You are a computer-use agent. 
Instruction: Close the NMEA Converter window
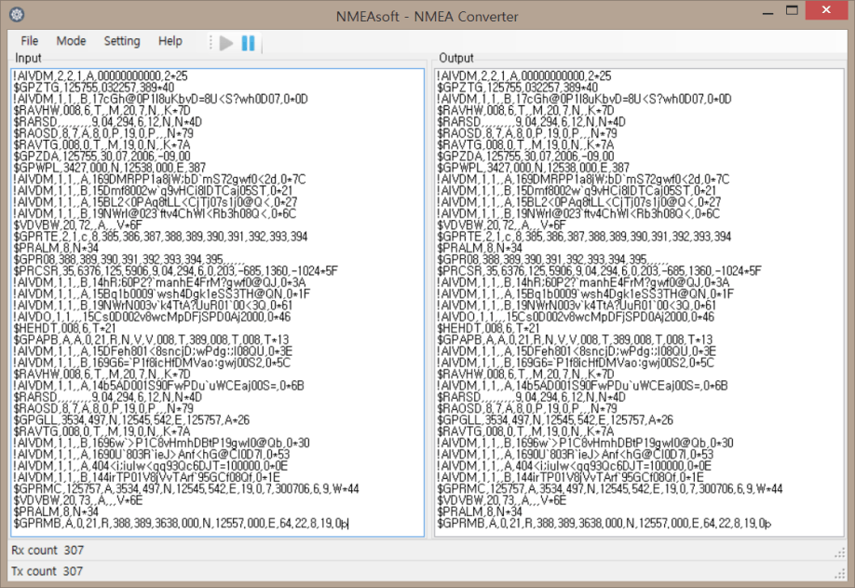click(x=826, y=10)
